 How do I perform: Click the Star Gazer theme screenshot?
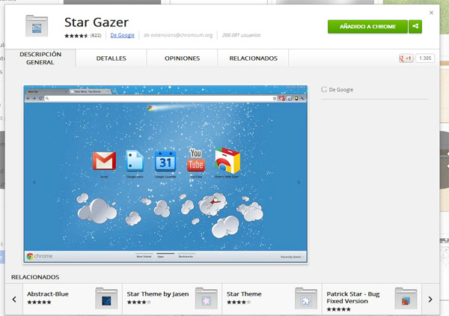(165, 174)
